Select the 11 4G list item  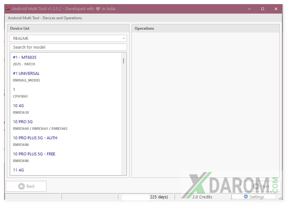point(18,170)
